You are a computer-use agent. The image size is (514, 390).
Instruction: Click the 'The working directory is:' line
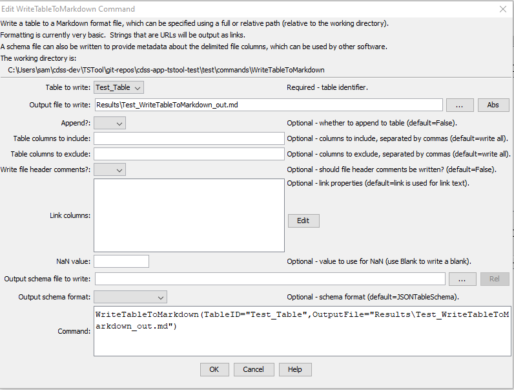38,58
